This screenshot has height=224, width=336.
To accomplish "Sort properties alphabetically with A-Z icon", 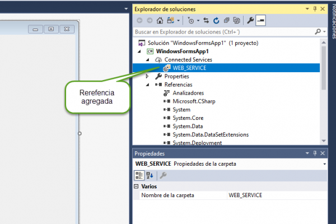I will click(x=150, y=175).
